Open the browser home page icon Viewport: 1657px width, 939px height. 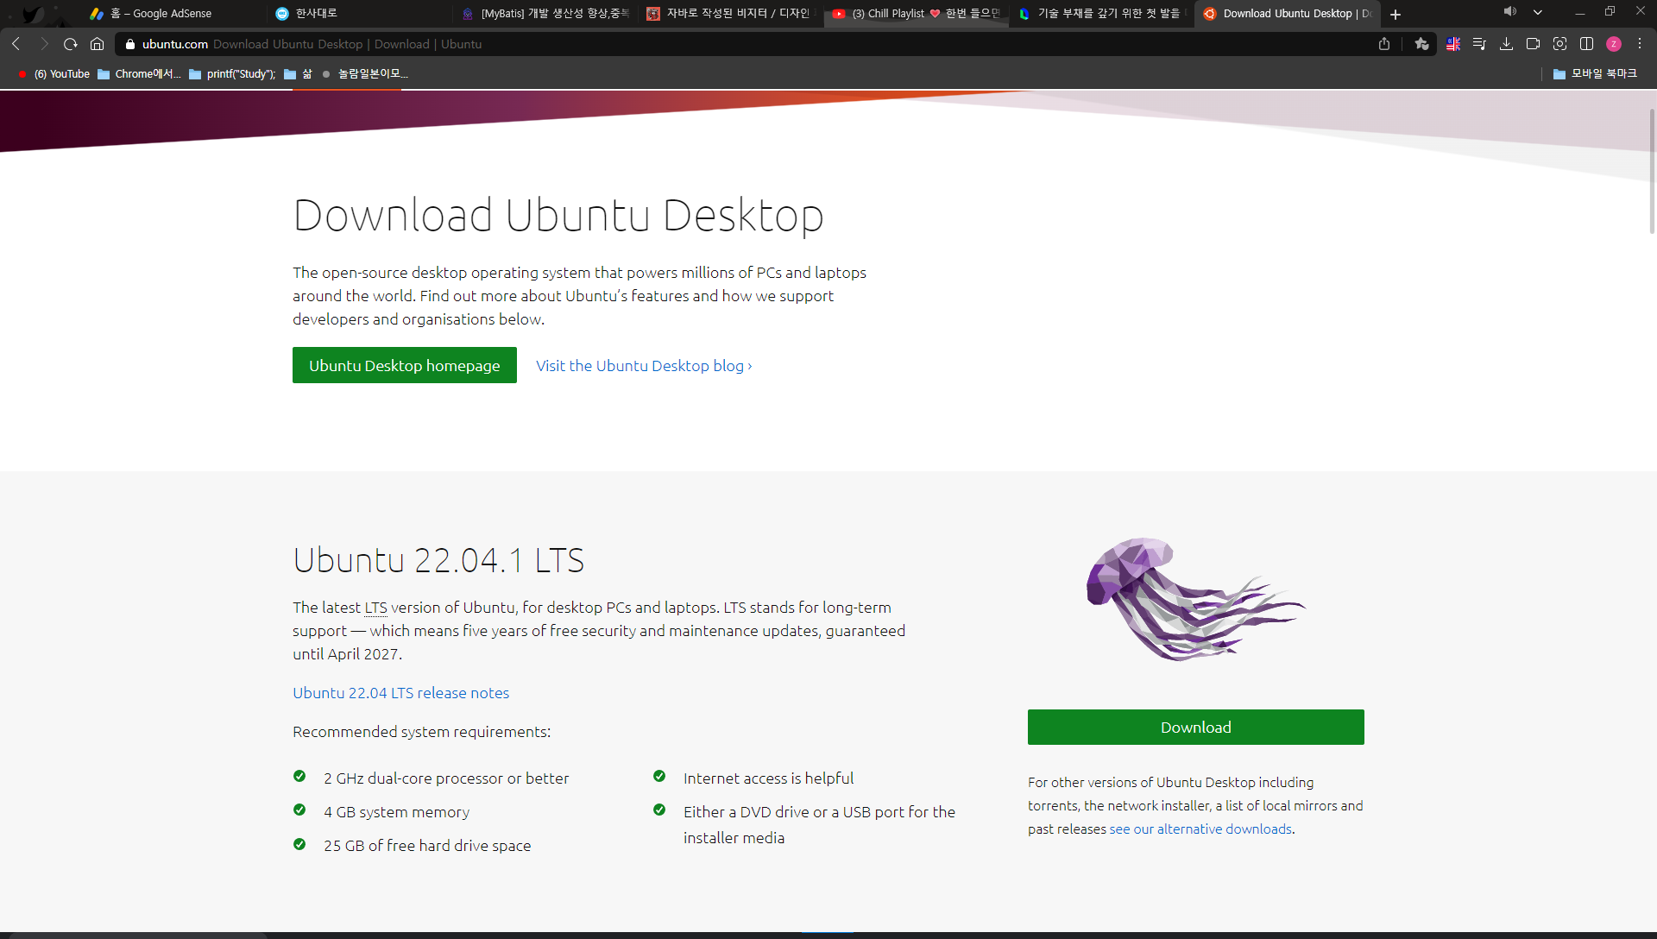click(98, 44)
